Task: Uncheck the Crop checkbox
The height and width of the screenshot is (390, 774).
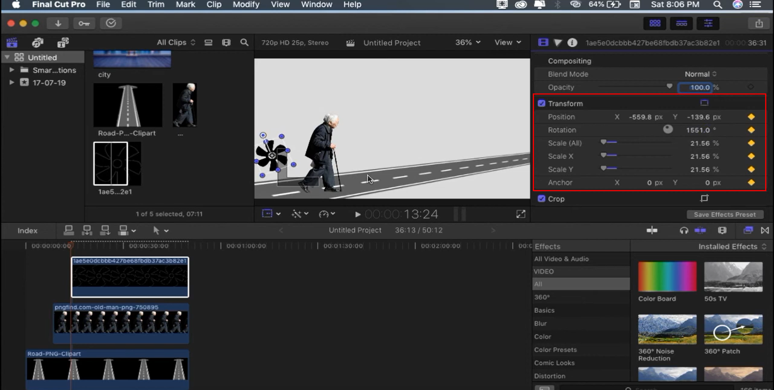Action: click(x=542, y=199)
